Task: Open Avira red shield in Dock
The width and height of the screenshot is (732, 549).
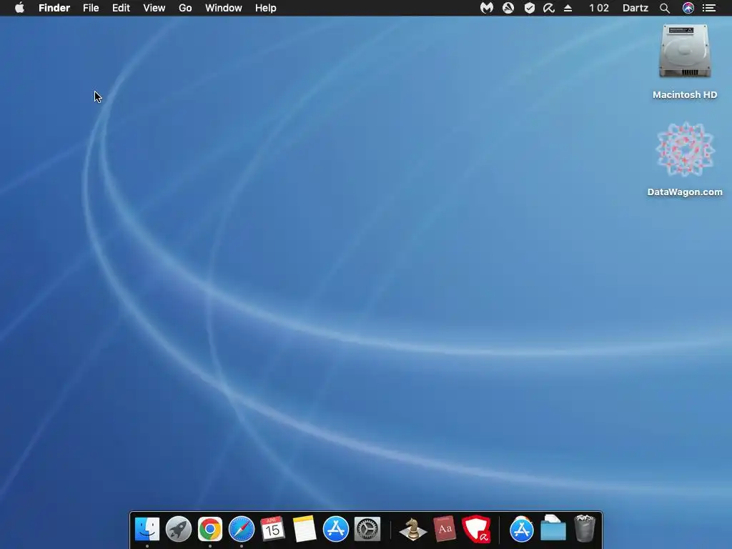Action: point(477,529)
